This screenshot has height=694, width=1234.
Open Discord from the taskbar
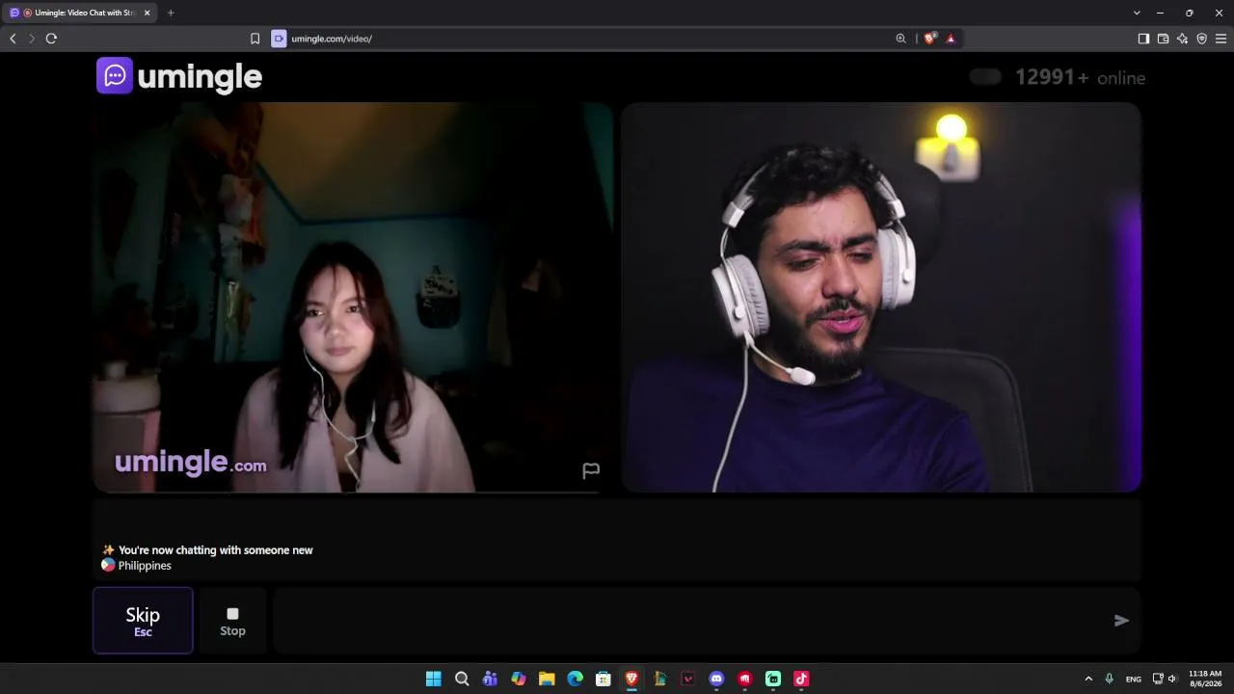[716, 679]
